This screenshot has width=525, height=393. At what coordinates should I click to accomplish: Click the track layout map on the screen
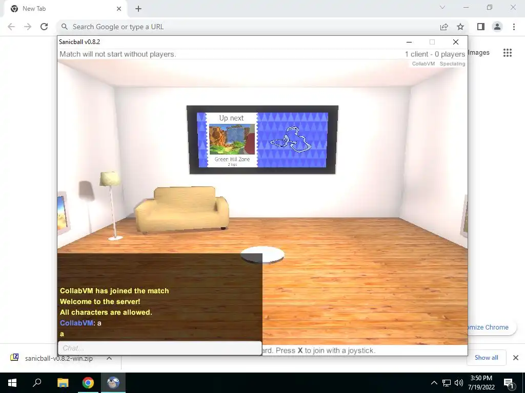point(291,139)
